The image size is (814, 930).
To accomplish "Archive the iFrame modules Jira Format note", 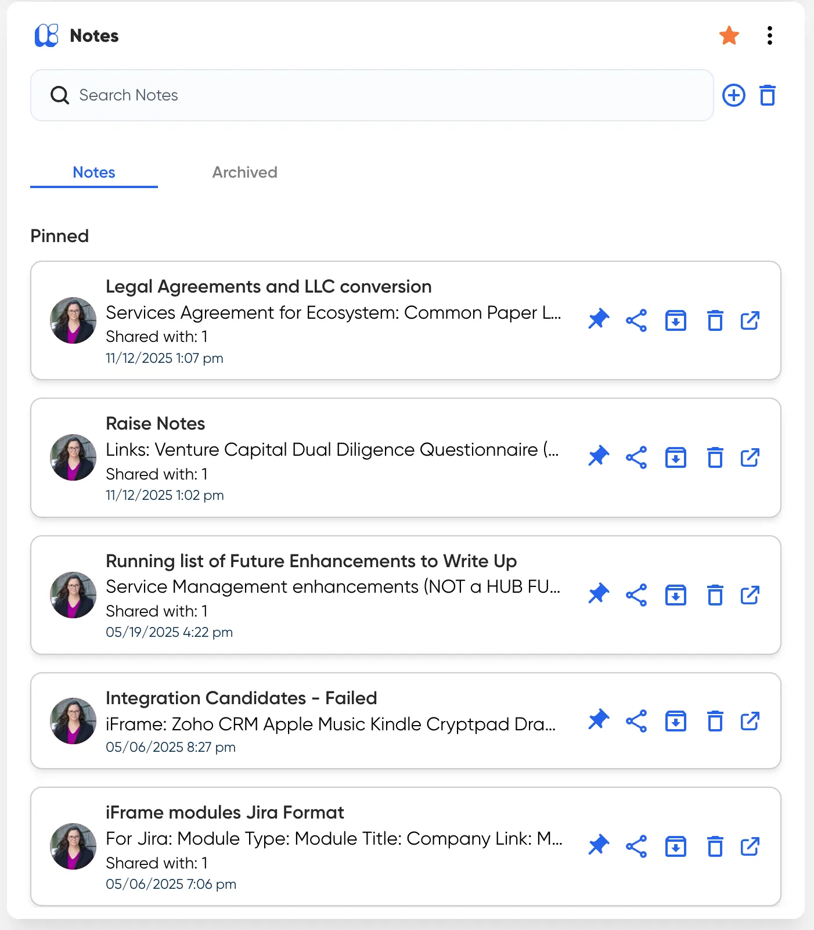I will pyautogui.click(x=676, y=846).
